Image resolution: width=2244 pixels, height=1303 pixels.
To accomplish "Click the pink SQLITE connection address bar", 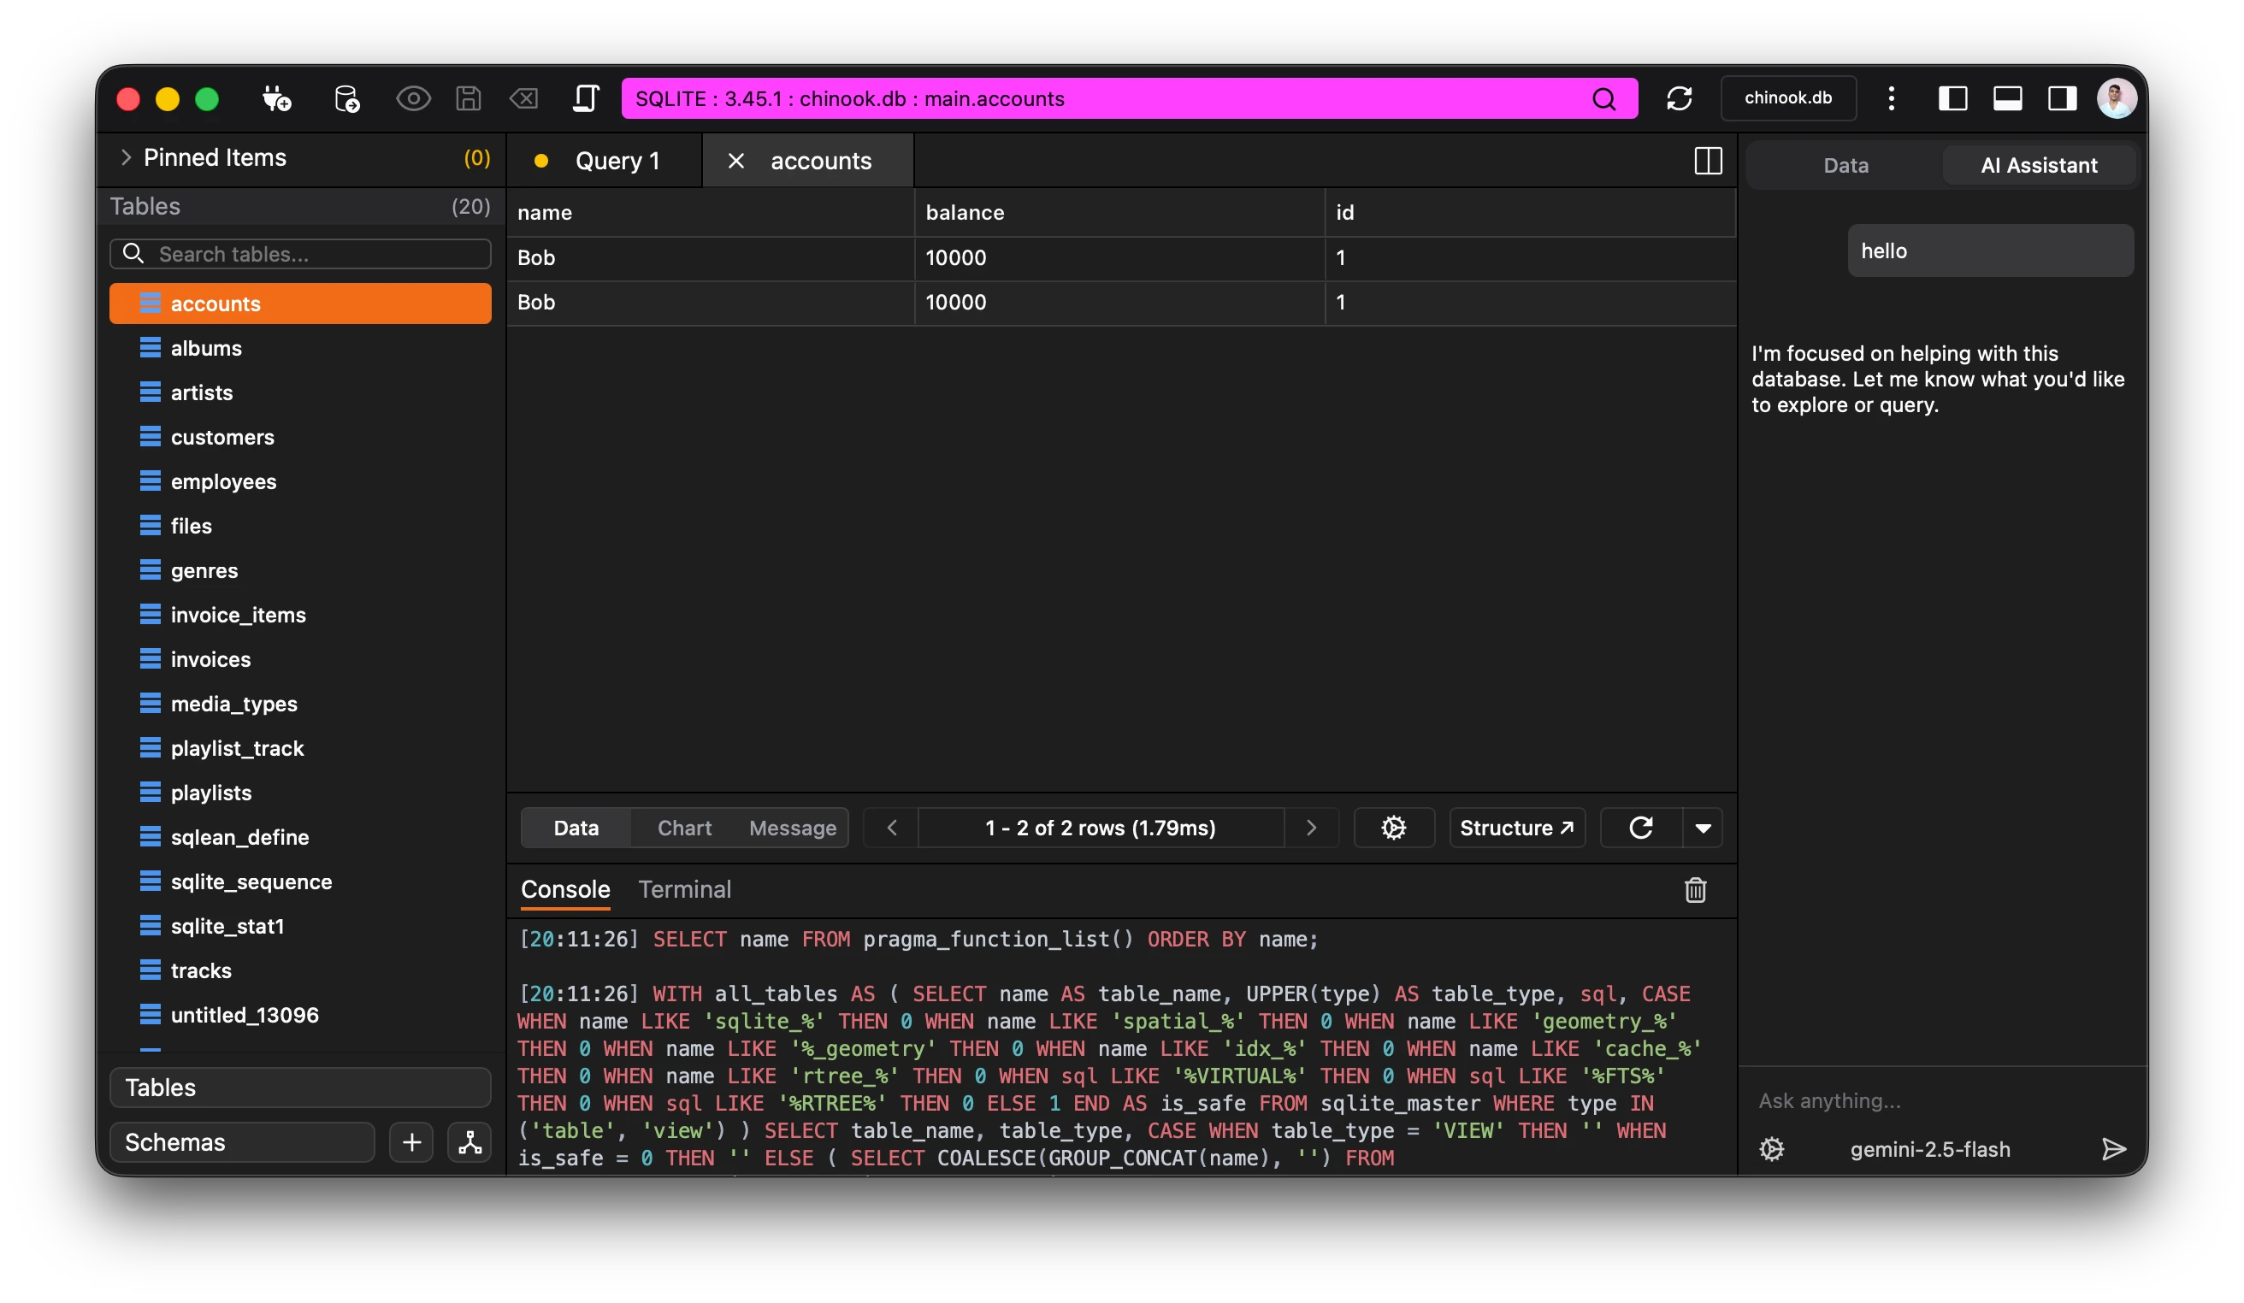I will pos(1128,99).
